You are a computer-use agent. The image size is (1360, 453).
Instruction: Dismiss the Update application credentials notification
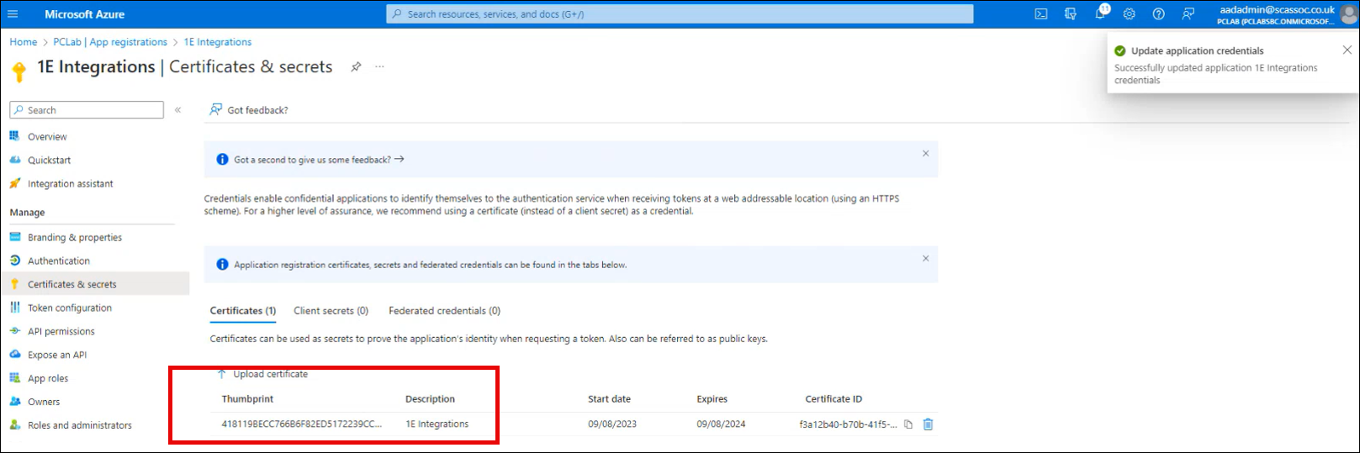click(1347, 50)
